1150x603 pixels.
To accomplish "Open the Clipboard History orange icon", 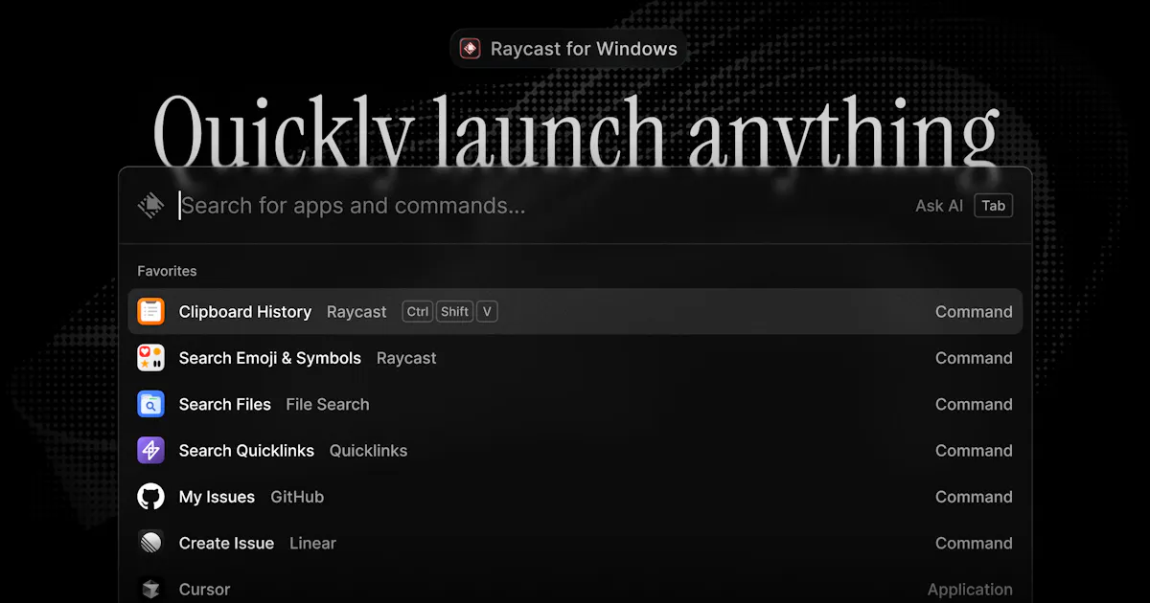I will coord(151,312).
